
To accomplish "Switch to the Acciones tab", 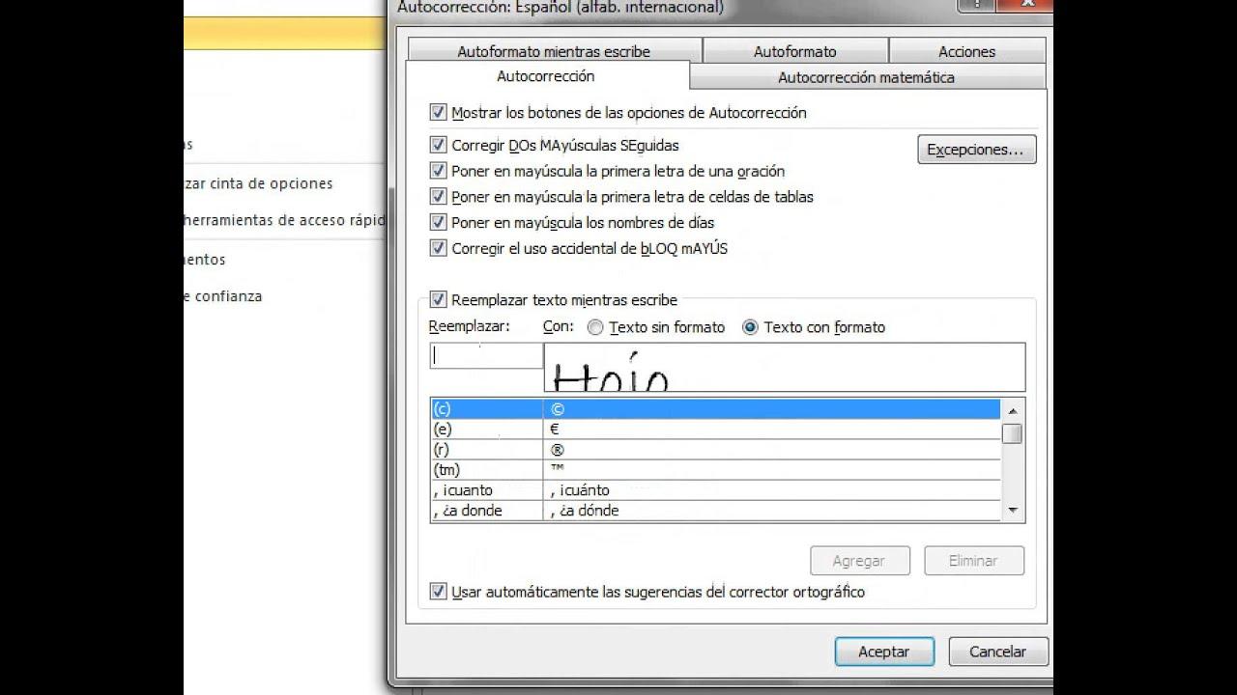I will tap(966, 51).
